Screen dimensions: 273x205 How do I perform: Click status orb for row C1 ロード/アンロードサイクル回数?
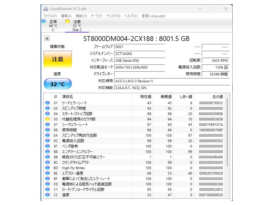pos(47,189)
